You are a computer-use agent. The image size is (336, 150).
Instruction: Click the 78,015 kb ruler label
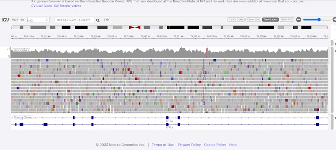pos(79,36)
